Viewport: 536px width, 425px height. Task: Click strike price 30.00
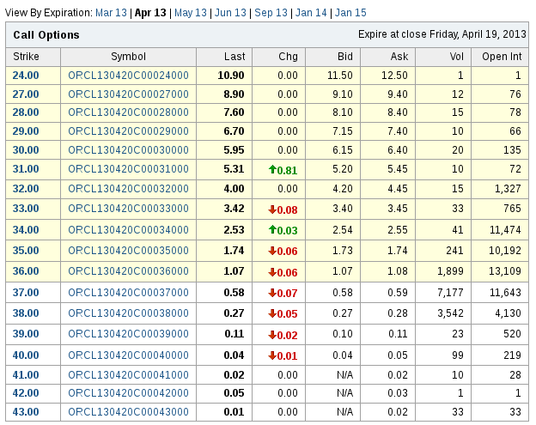click(x=26, y=149)
